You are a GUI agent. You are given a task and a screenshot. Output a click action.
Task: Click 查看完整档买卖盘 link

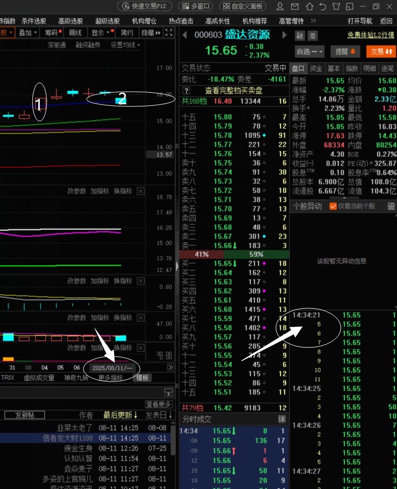(x=233, y=91)
